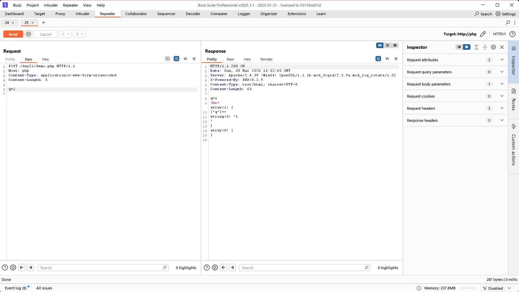Image resolution: width=519 pixels, height=292 pixels.
Task: Open help for the Request search bar
Action: (x=5, y=267)
